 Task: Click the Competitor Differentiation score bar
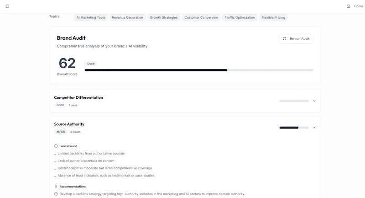point(294,101)
